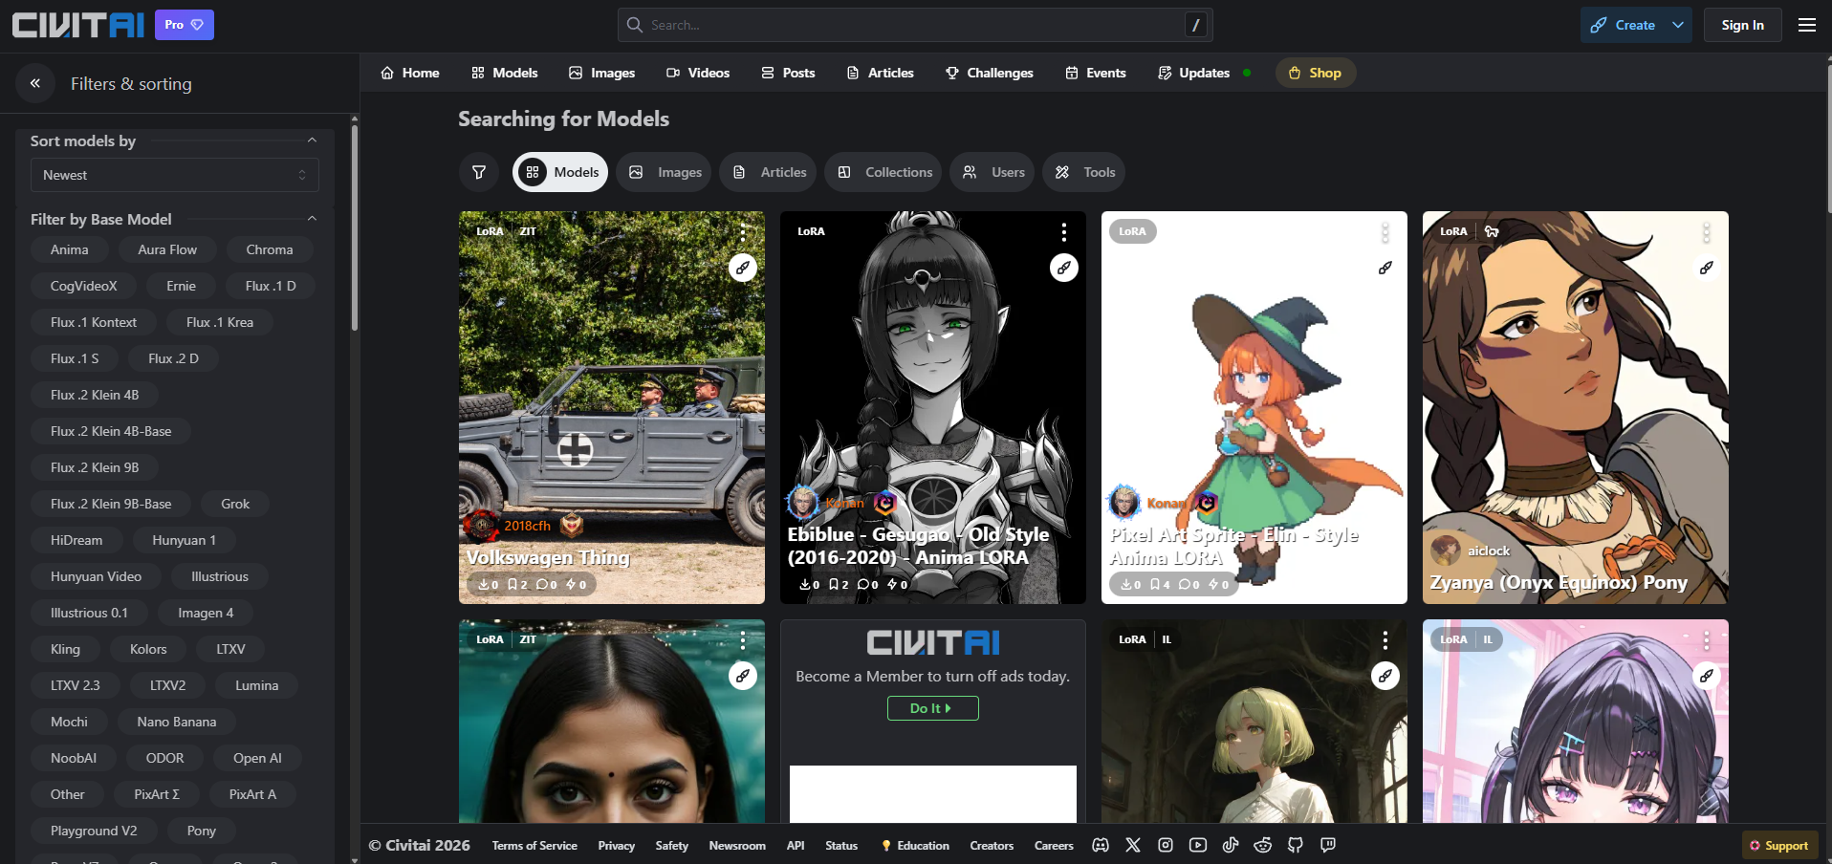Open the three-dot menu on Ebiblue Gesugao card
Image resolution: width=1832 pixels, height=864 pixels.
(x=1064, y=232)
